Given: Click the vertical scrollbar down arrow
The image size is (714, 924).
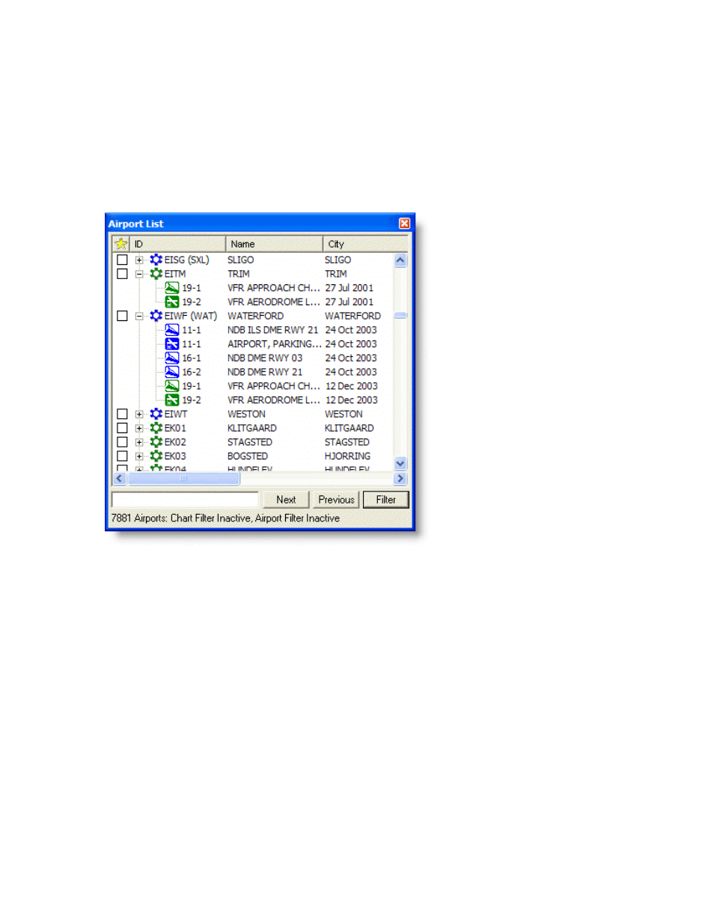Looking at the screenshot, I should click(400, 464).
